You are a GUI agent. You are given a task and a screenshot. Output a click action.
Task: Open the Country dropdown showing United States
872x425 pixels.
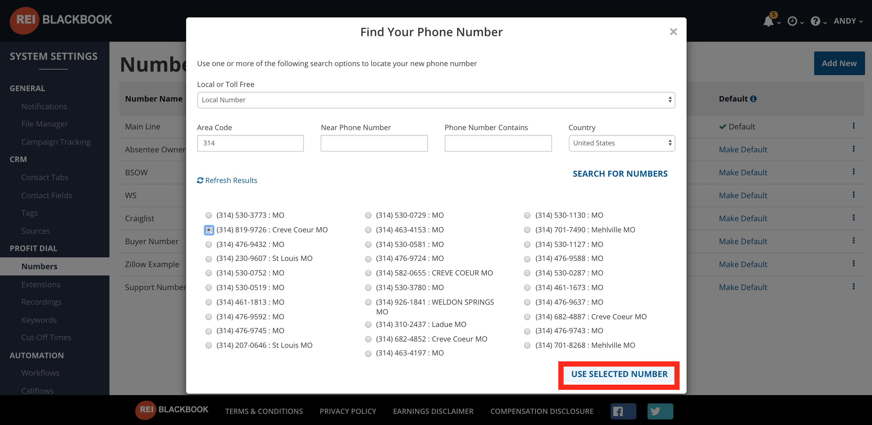tap(622, 143)
